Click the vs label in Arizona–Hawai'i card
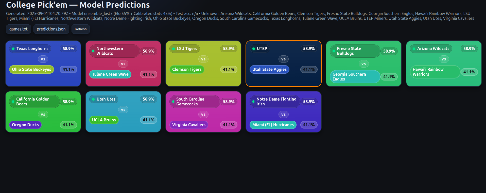486x193 pixels. [x=444, y=59]
